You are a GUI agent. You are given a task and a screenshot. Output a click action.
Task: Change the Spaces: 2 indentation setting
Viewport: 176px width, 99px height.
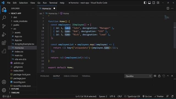coord(103,96)
